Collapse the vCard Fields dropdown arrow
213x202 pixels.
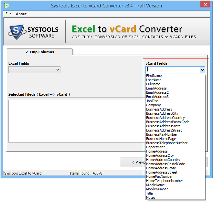coord(202,70)
